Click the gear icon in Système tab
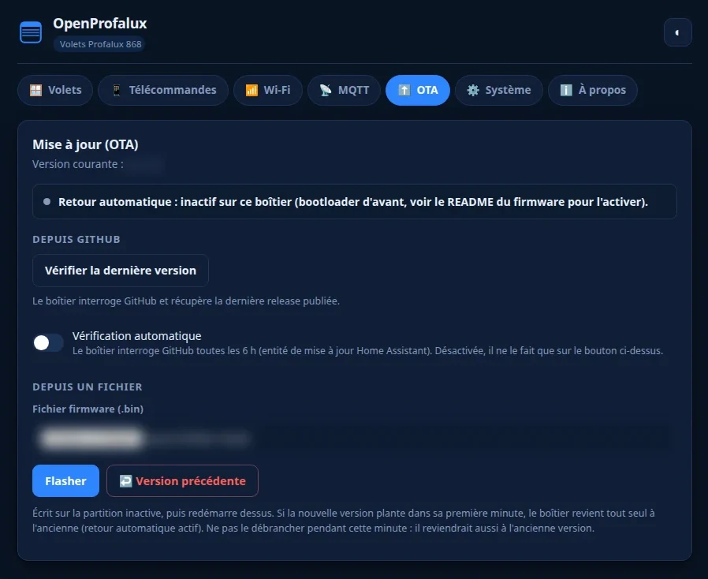708x579 pixels. (x=473, y=90)
